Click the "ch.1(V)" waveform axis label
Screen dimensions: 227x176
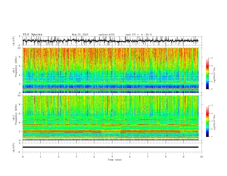(14, 41)
